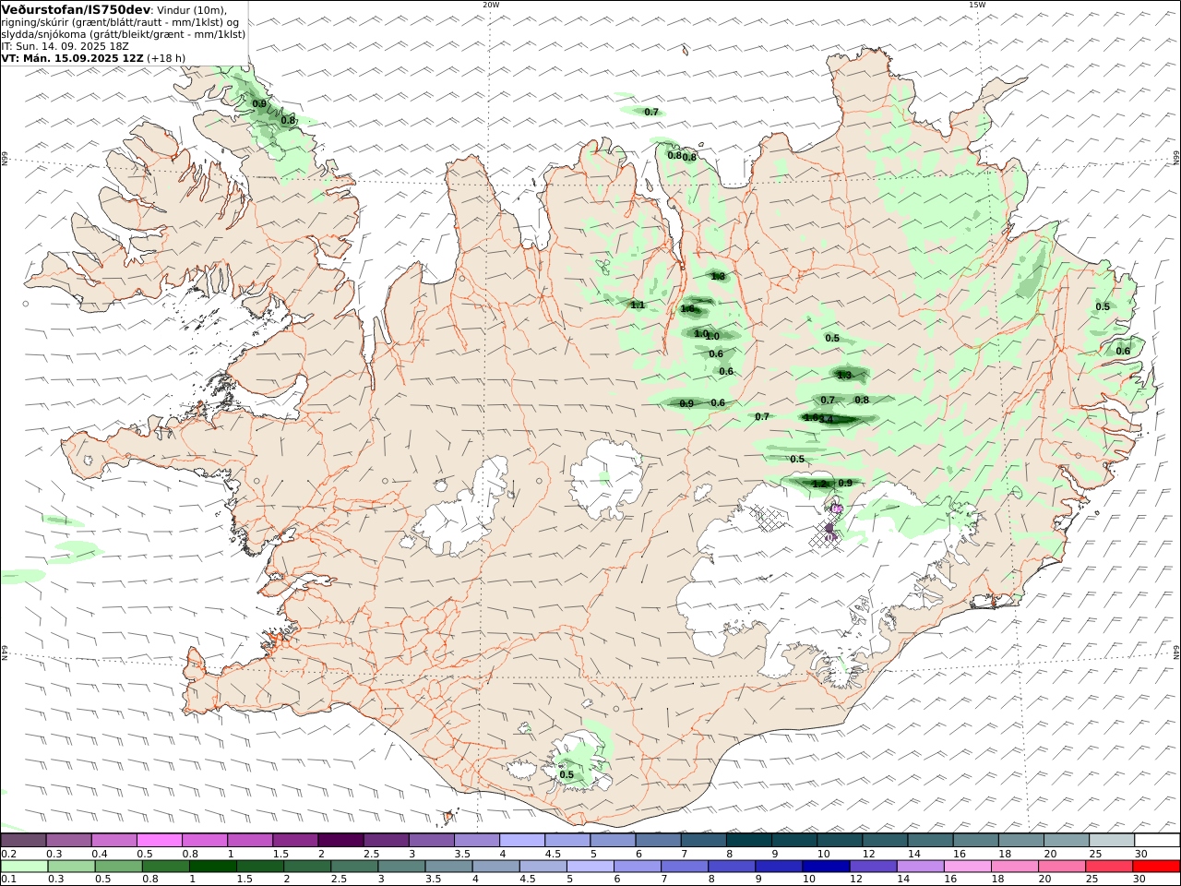This screenshot has height=886, width=1181.
Task: Click the navy blue swatch between 10 and 12
Action: pyautogui.click(x=825, y=867)
